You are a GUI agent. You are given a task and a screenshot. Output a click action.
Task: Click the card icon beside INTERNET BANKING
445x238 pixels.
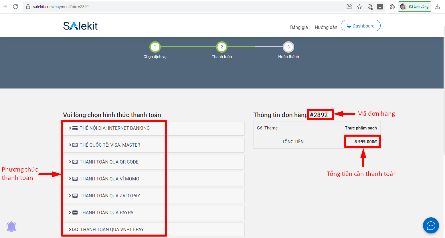75,128
